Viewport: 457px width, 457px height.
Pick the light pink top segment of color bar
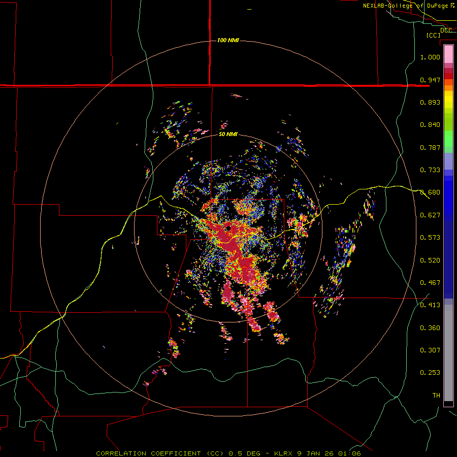click(448, 54)
